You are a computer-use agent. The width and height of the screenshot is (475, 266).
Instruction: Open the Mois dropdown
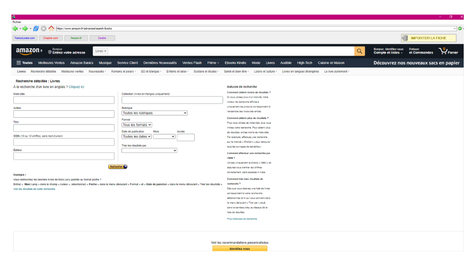pos(164,137)
